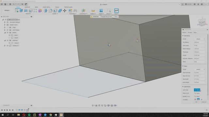Viewport: 209px width, 117px height.
Task: Collapse the Sketches folder
Action: [5, 40]
